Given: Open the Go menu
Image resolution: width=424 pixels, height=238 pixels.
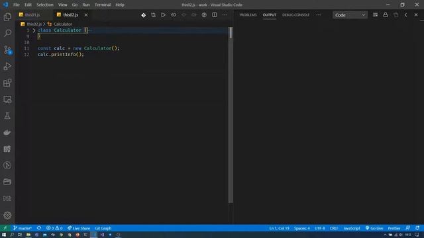Looking at the screenshot, I should (x=75, y=5).
